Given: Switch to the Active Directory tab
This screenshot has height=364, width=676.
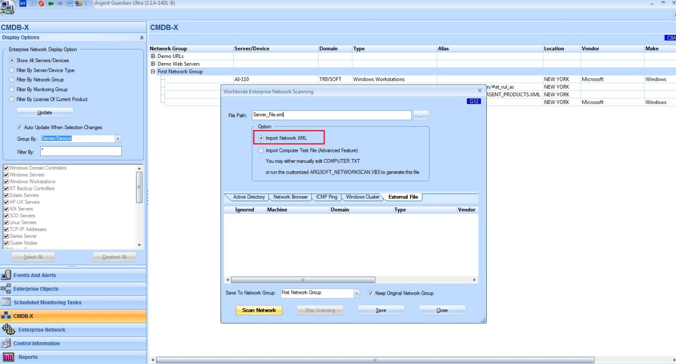Looking at the screenshot, I should coord(248,197).
